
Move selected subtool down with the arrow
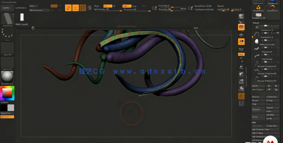[x=276, y=86]
